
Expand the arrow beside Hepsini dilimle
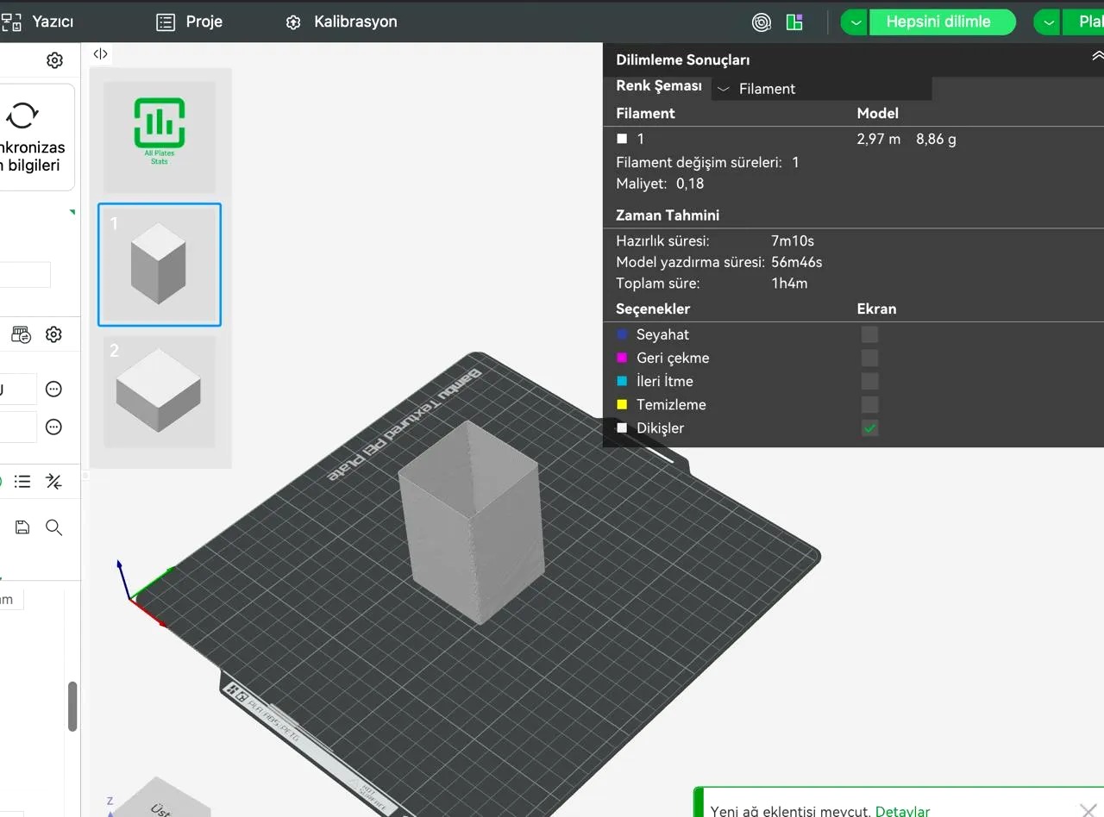tap(854, 22)
